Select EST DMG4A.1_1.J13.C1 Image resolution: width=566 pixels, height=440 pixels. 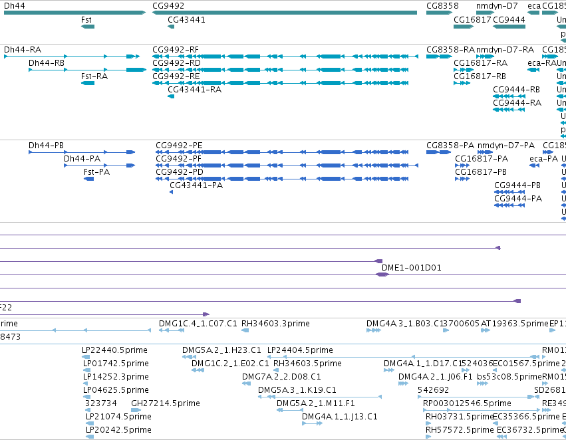tap(312, 423)
